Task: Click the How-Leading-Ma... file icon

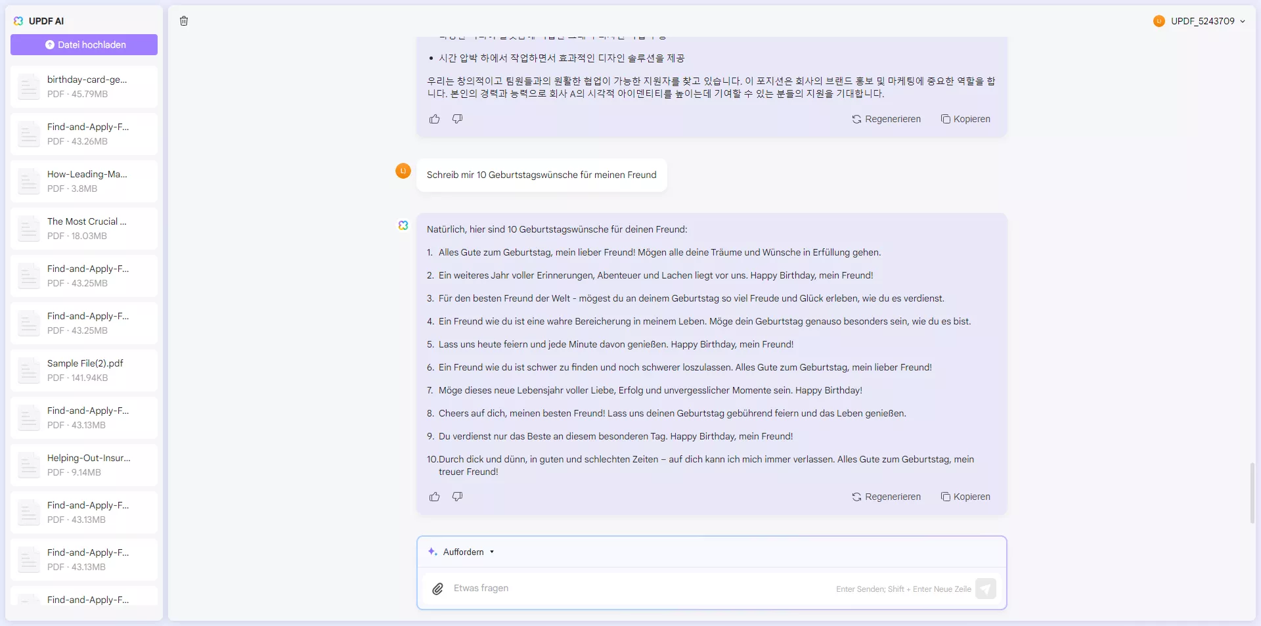Action: pyautogui.click(x=29, y=181)
